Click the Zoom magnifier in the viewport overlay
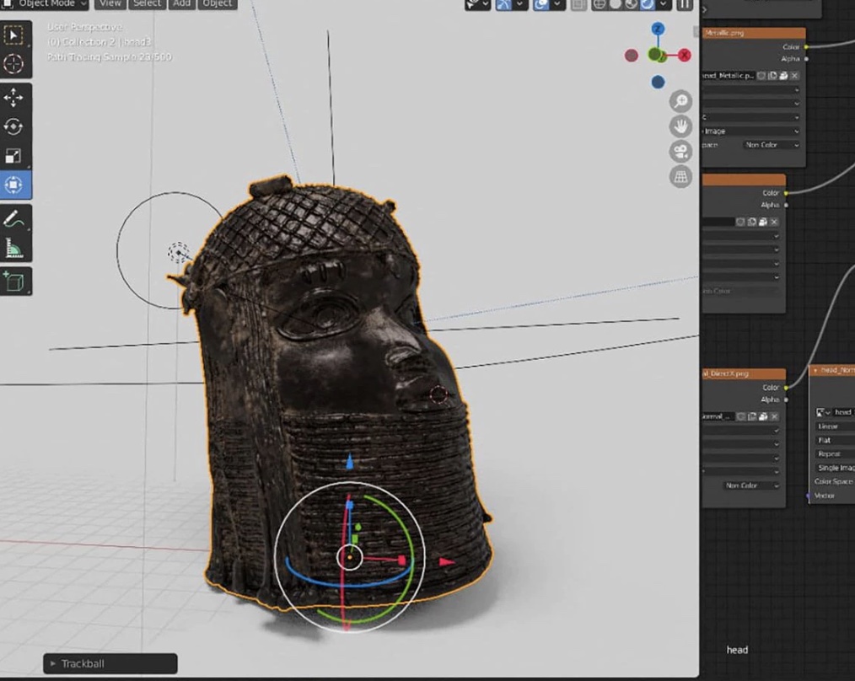 click(x=680, y=100)
